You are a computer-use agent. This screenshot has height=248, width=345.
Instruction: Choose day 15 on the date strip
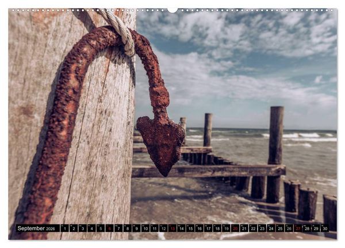(190, 228)
